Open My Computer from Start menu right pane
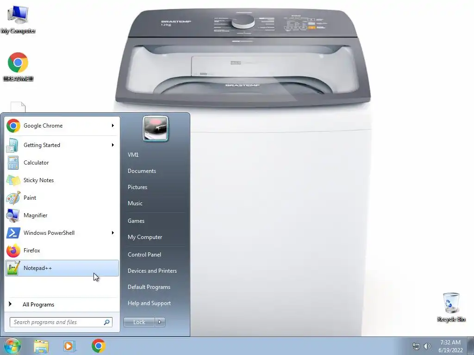474x355 pixels. click(155, 237)
